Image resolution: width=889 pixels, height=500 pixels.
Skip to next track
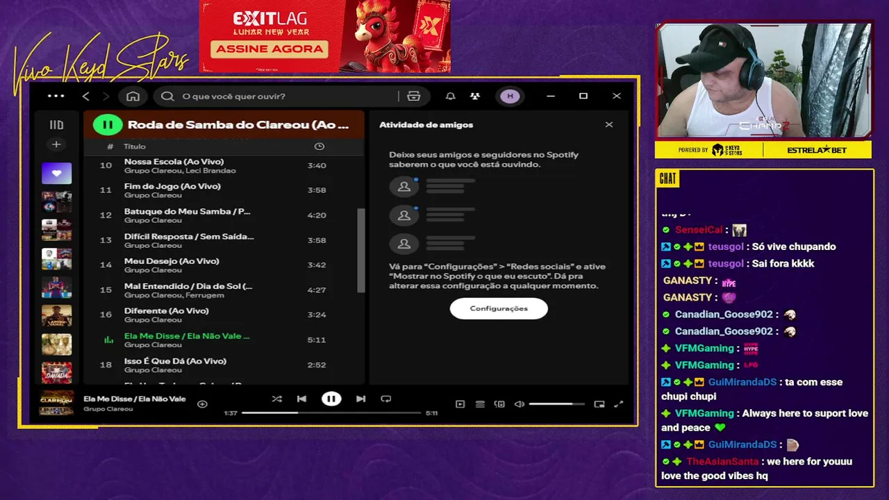click(x=360, y=399)
